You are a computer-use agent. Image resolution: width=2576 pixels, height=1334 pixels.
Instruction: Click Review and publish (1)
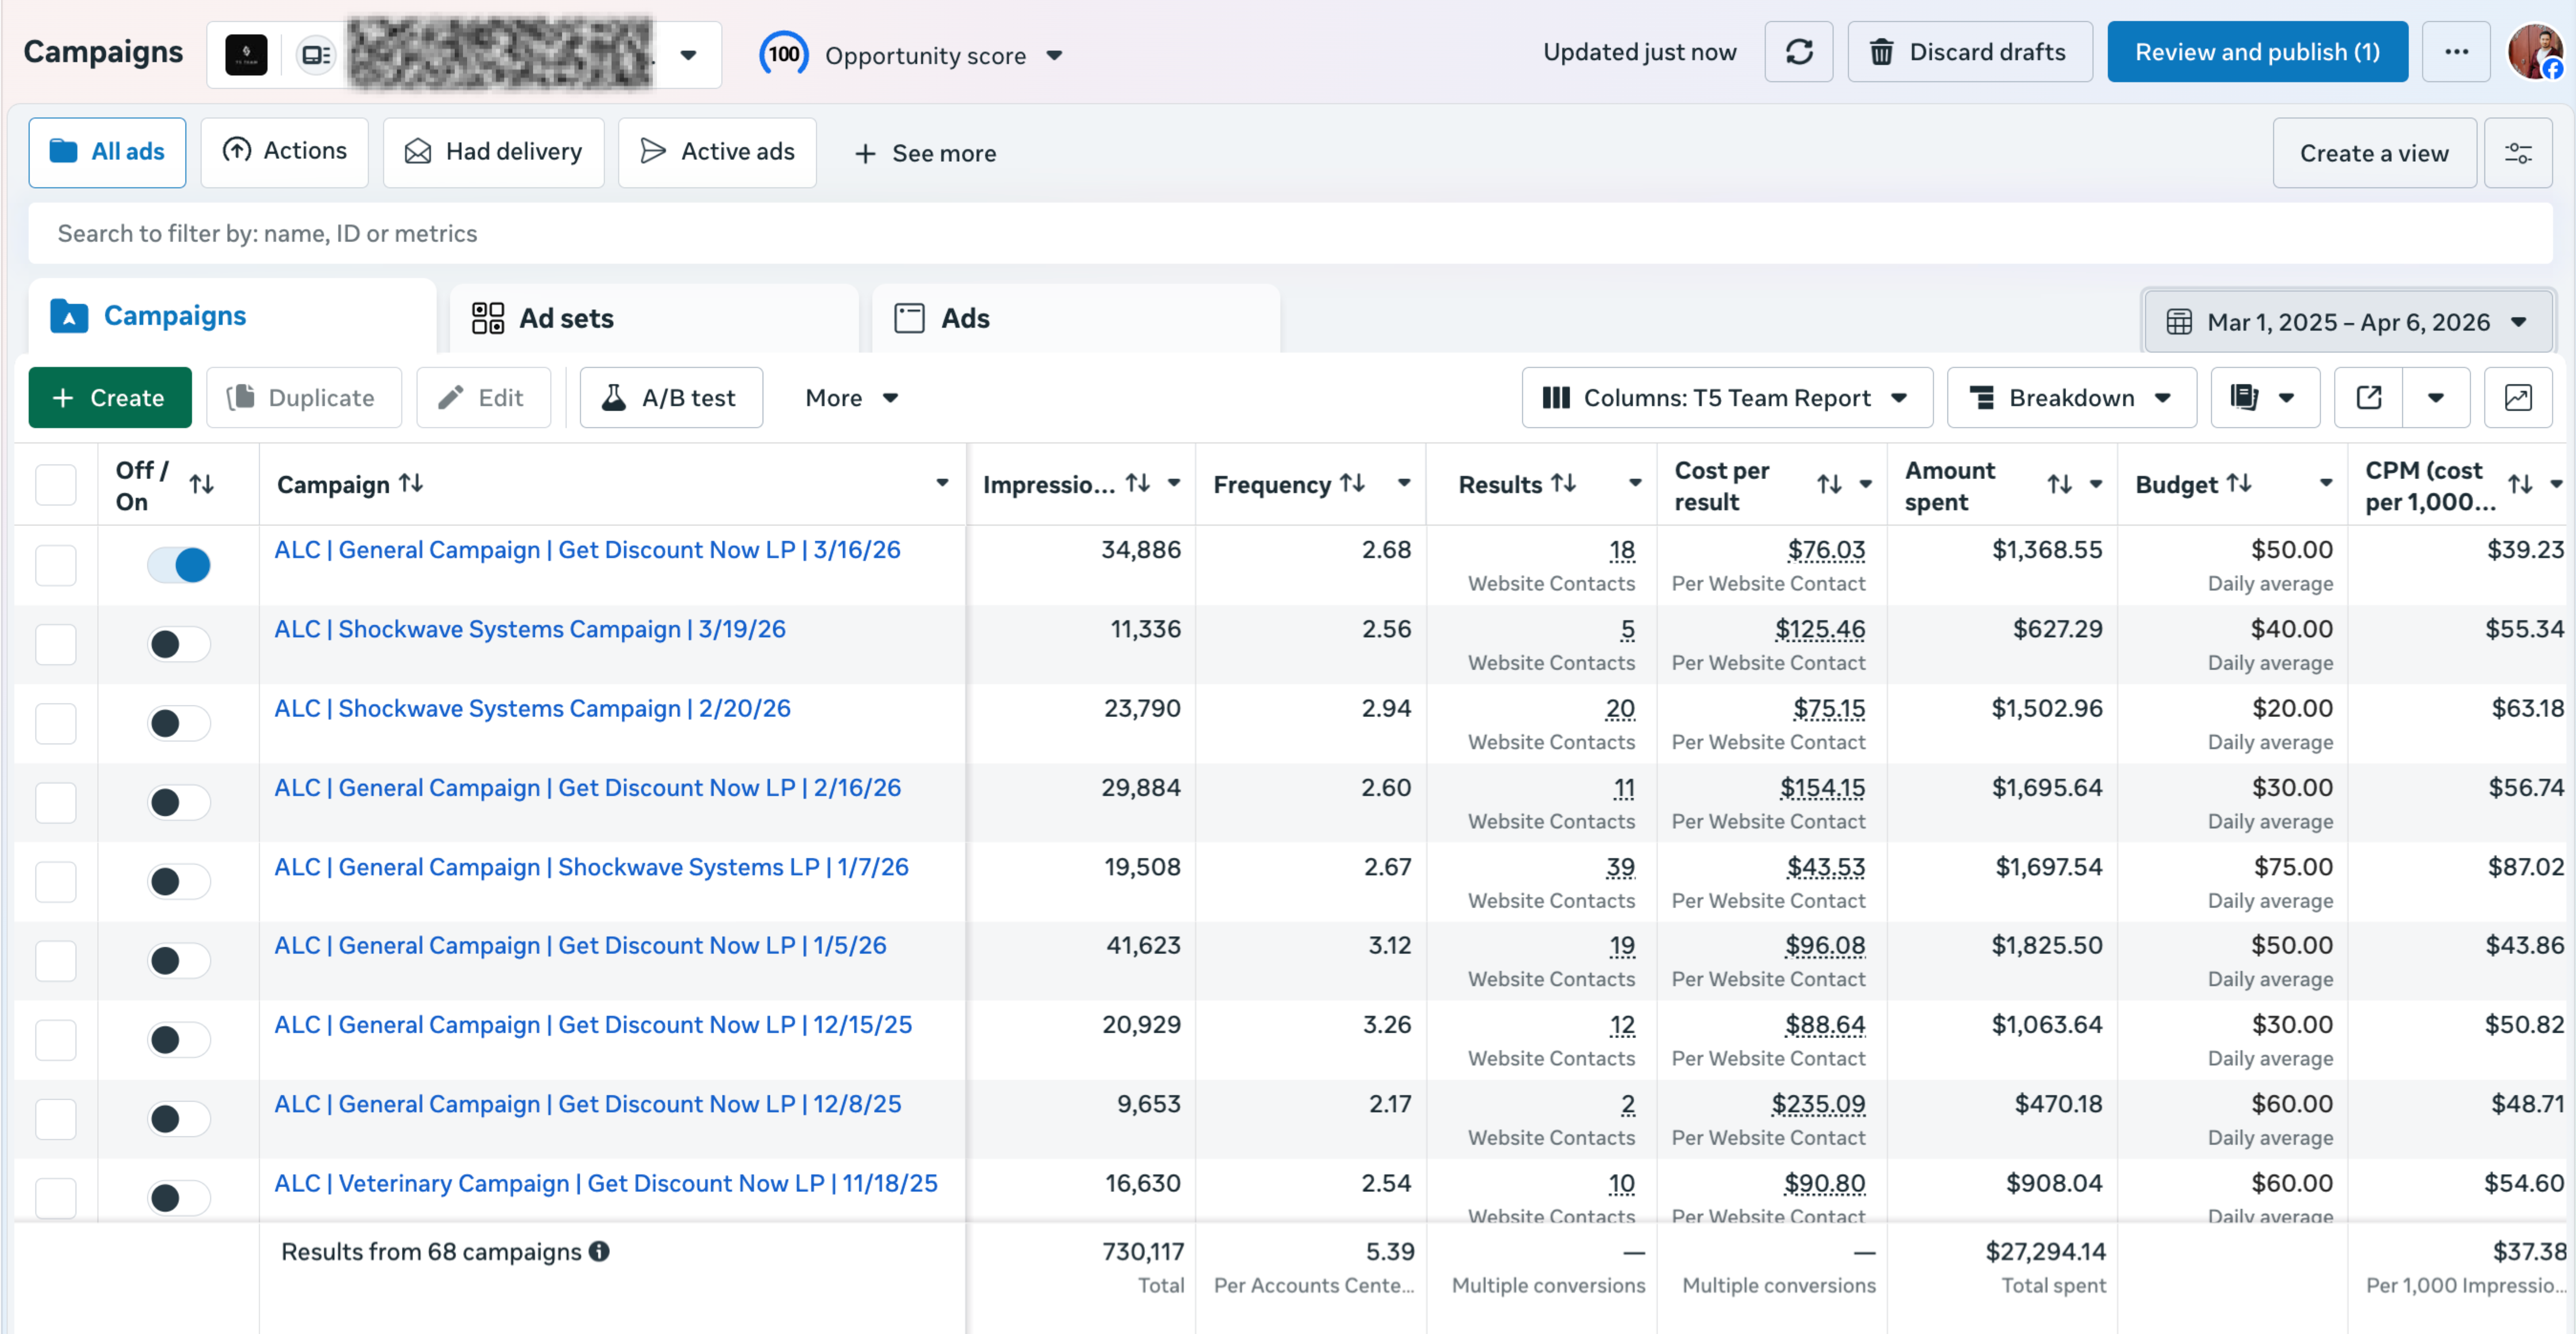2257,52
